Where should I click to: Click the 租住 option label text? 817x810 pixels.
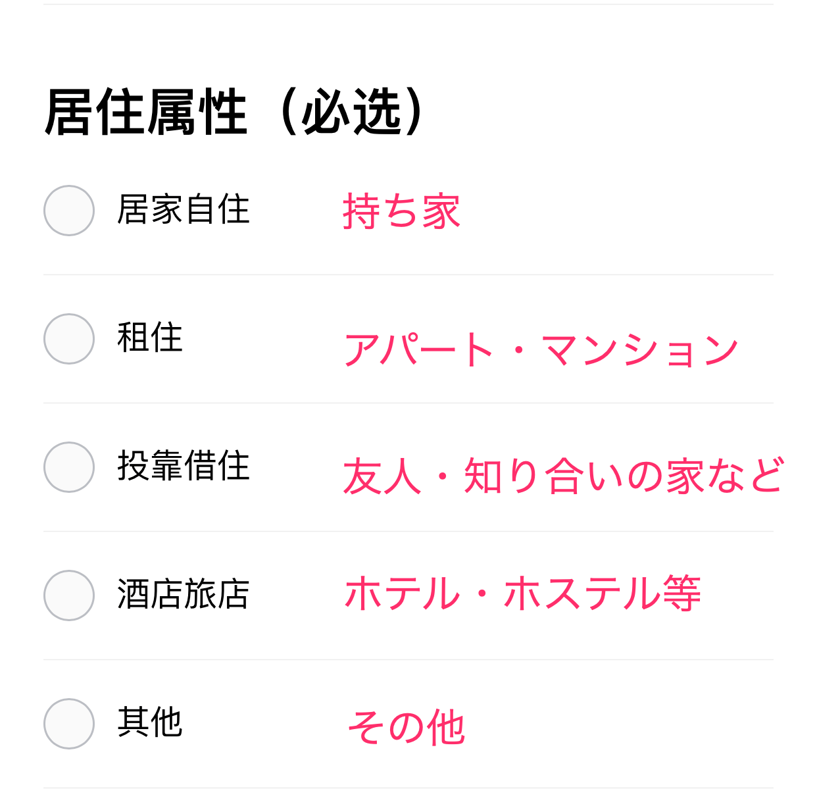(x=150, y=338)
